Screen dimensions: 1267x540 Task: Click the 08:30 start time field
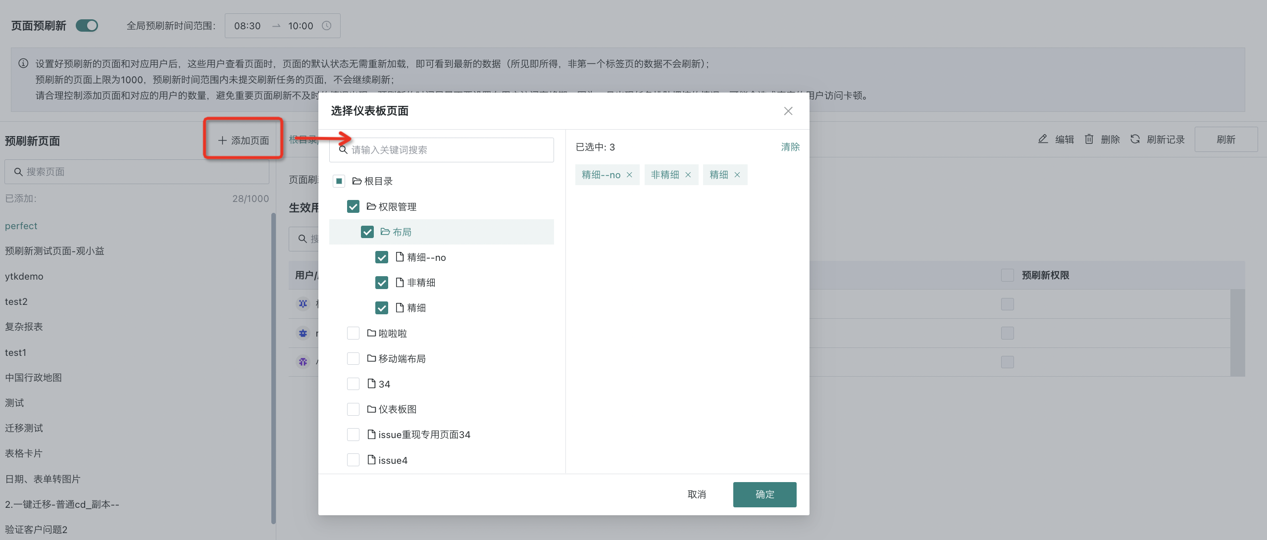click(x=247, y=26)
